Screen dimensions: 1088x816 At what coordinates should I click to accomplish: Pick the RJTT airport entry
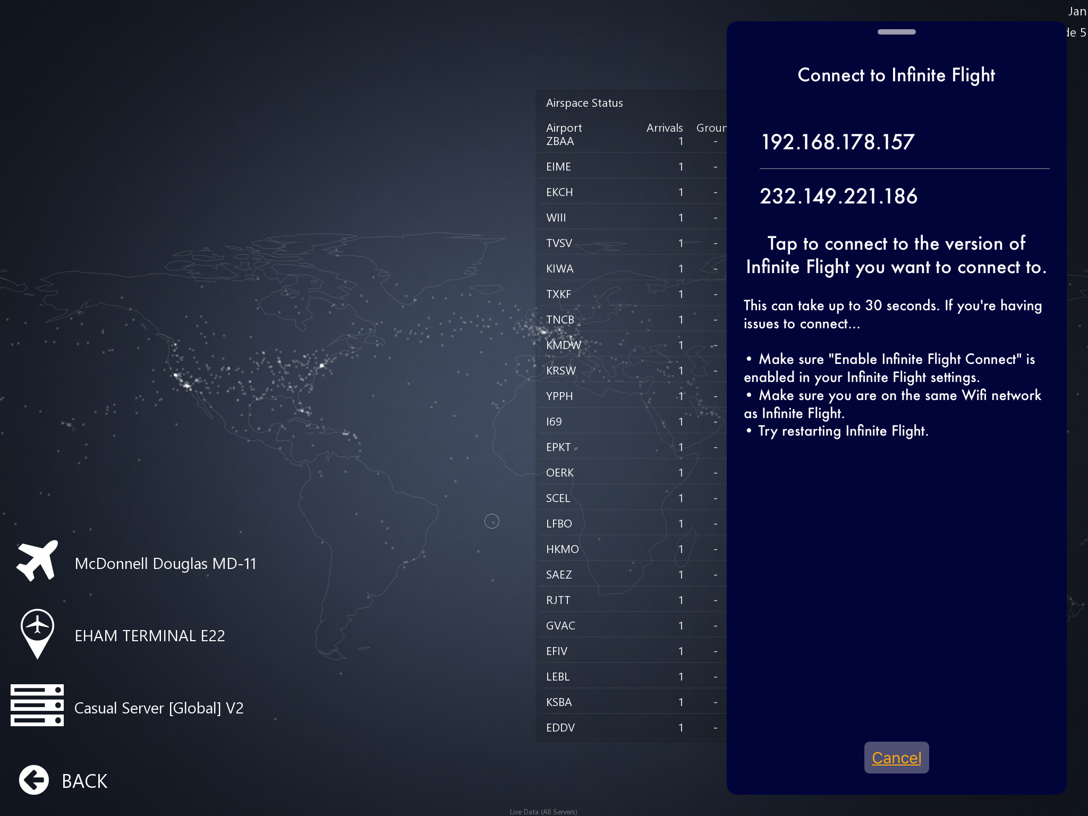[x=558, y=600]
